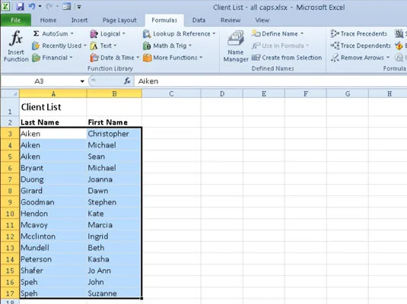Click Create from Selection

tap(287, 58)
